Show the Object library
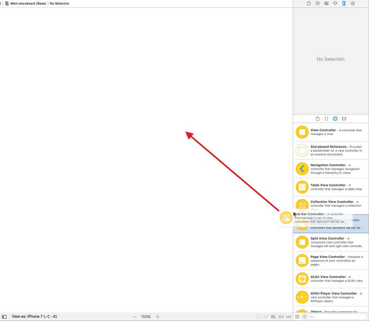The image size is (369, 321). point(335,119)
